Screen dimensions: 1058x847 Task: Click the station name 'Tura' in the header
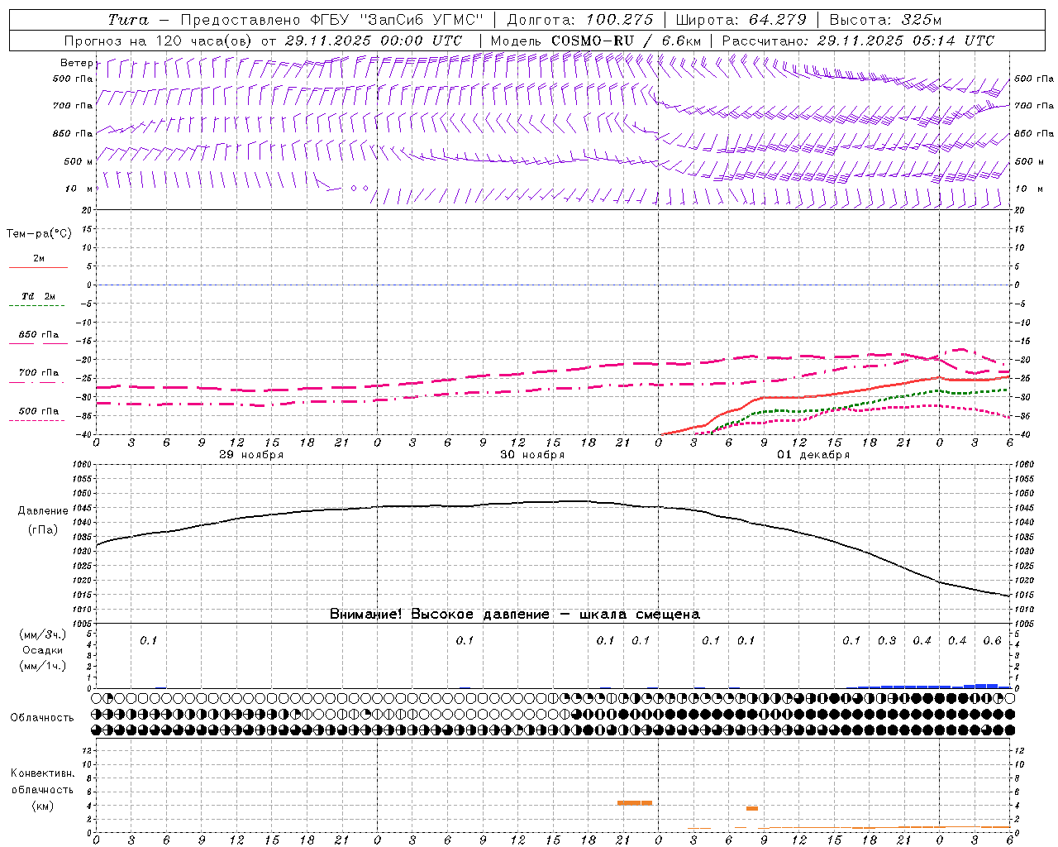pos(128,20)
